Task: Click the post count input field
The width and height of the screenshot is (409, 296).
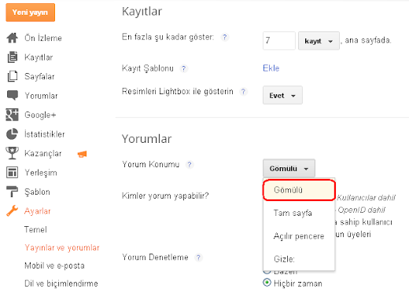Action: (279, 41)
